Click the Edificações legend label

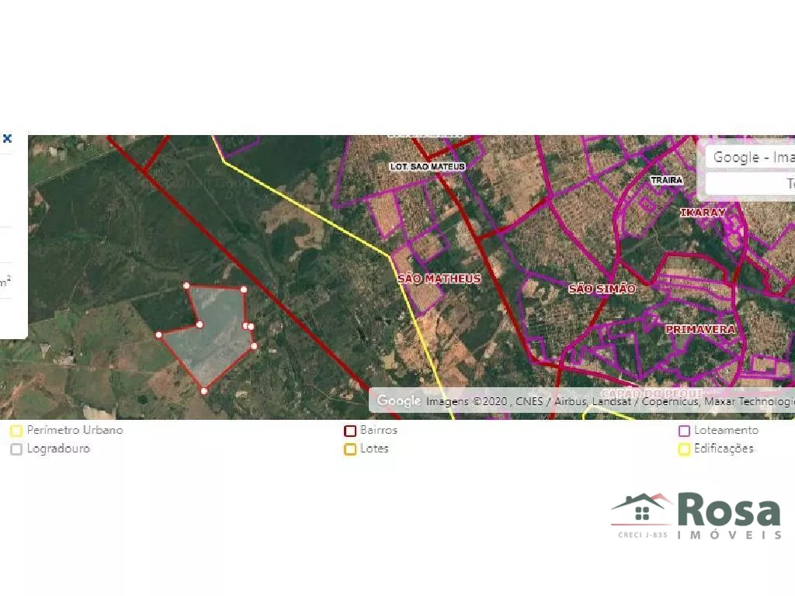pyautogui.click(x=724, y=449)
